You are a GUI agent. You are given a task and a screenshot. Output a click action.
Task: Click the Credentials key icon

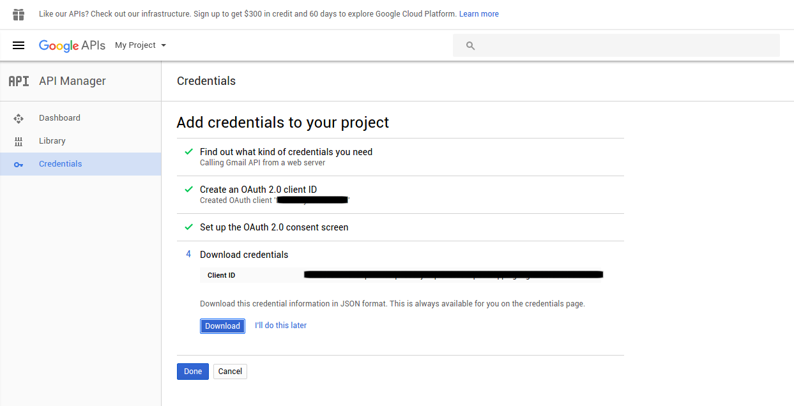[19, 164]
